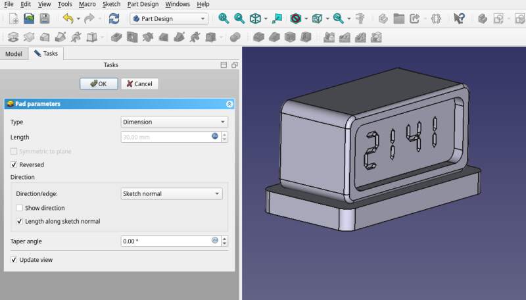Click the draw style icon
526x300 pixels.
coord(296,18)
